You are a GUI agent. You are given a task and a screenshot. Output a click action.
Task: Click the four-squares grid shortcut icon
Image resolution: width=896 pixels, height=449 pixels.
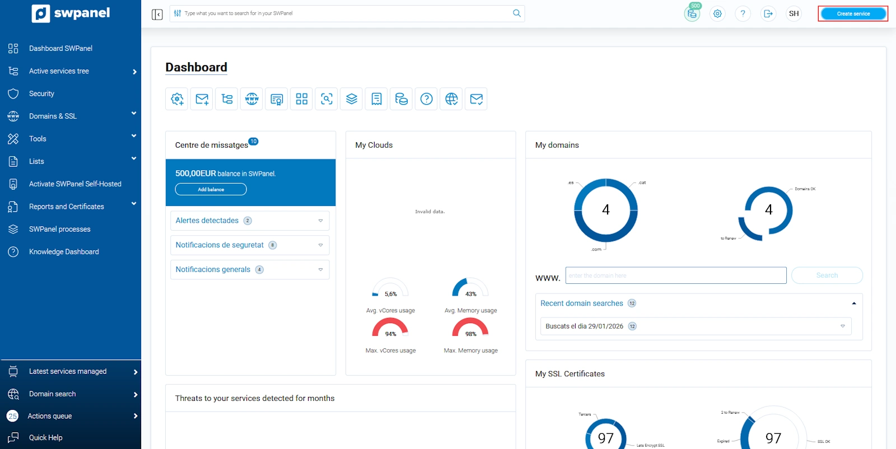point(302,99)
